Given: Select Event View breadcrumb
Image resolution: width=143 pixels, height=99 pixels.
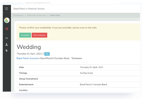Looking at the screenshot, I should [55, 15].
